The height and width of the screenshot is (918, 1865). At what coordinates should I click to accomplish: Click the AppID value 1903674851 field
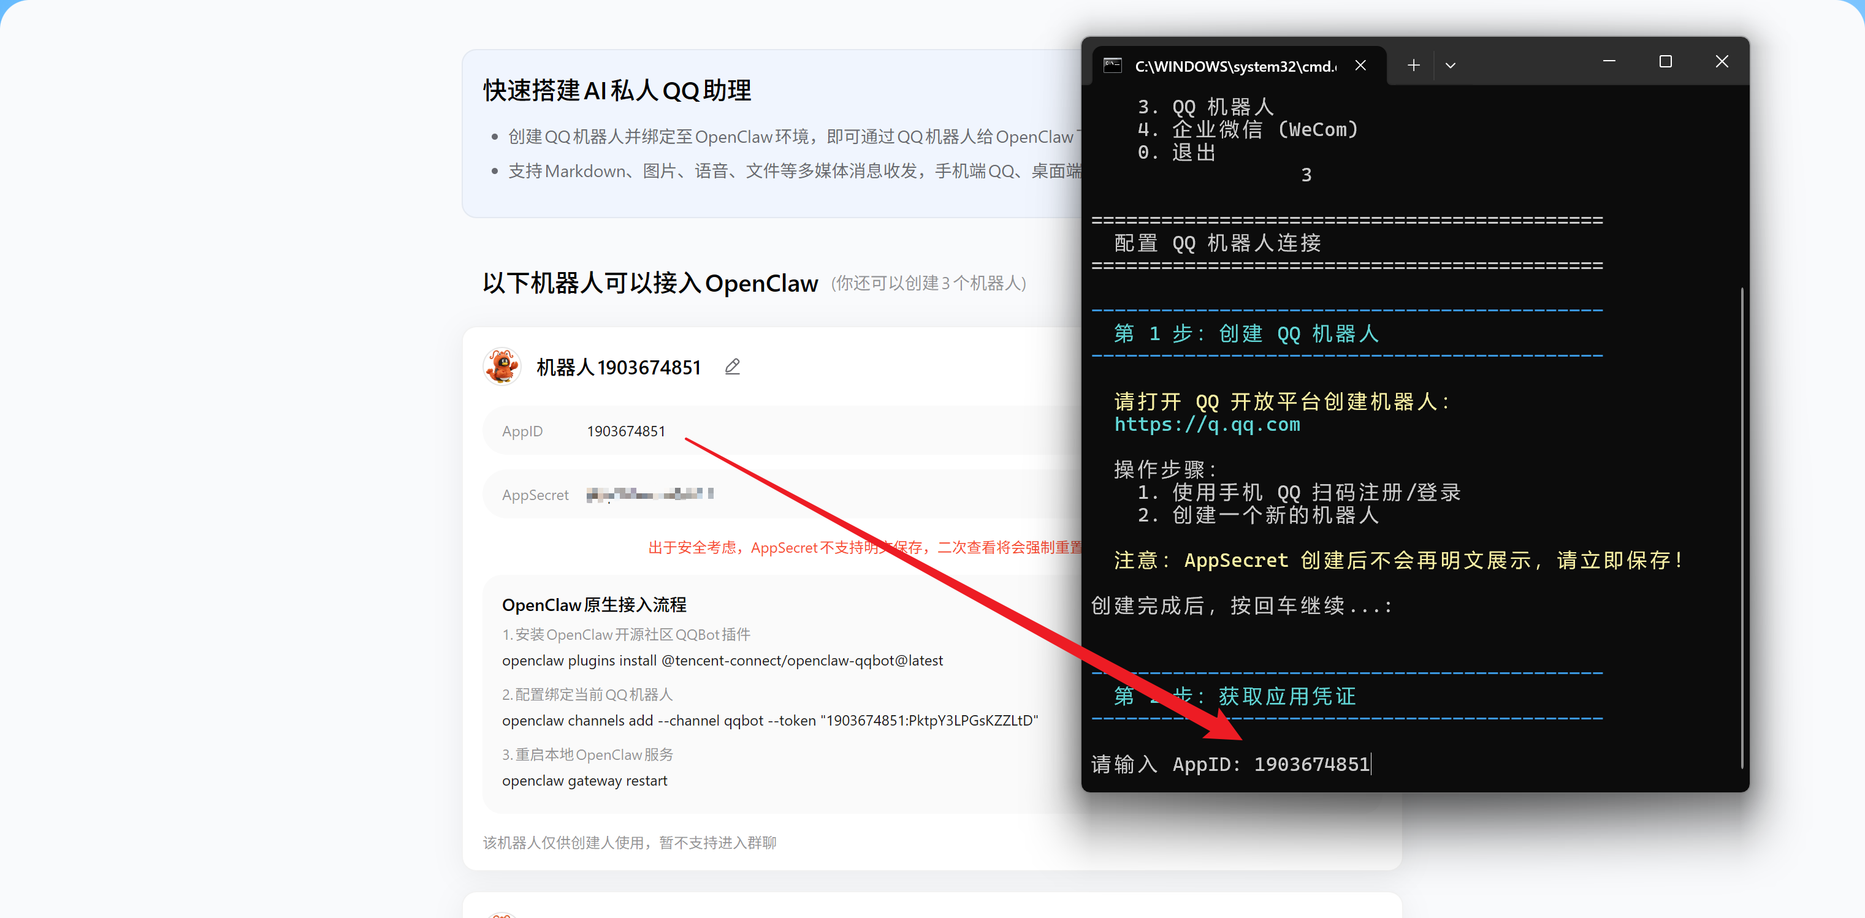625,431
